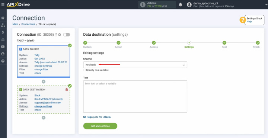Image resolution: width=268 pixels, height=138 pixels.
Task: Click the orange question mark help bubble
Action: pos(243,20)
